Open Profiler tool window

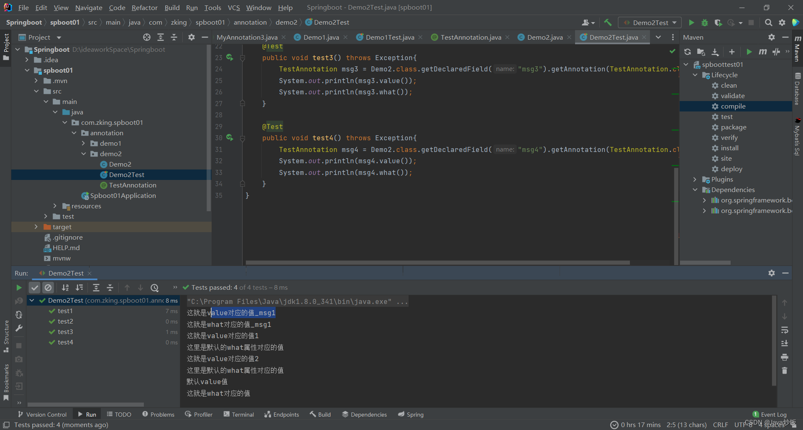pyautogui.click(x=199, y=415)
